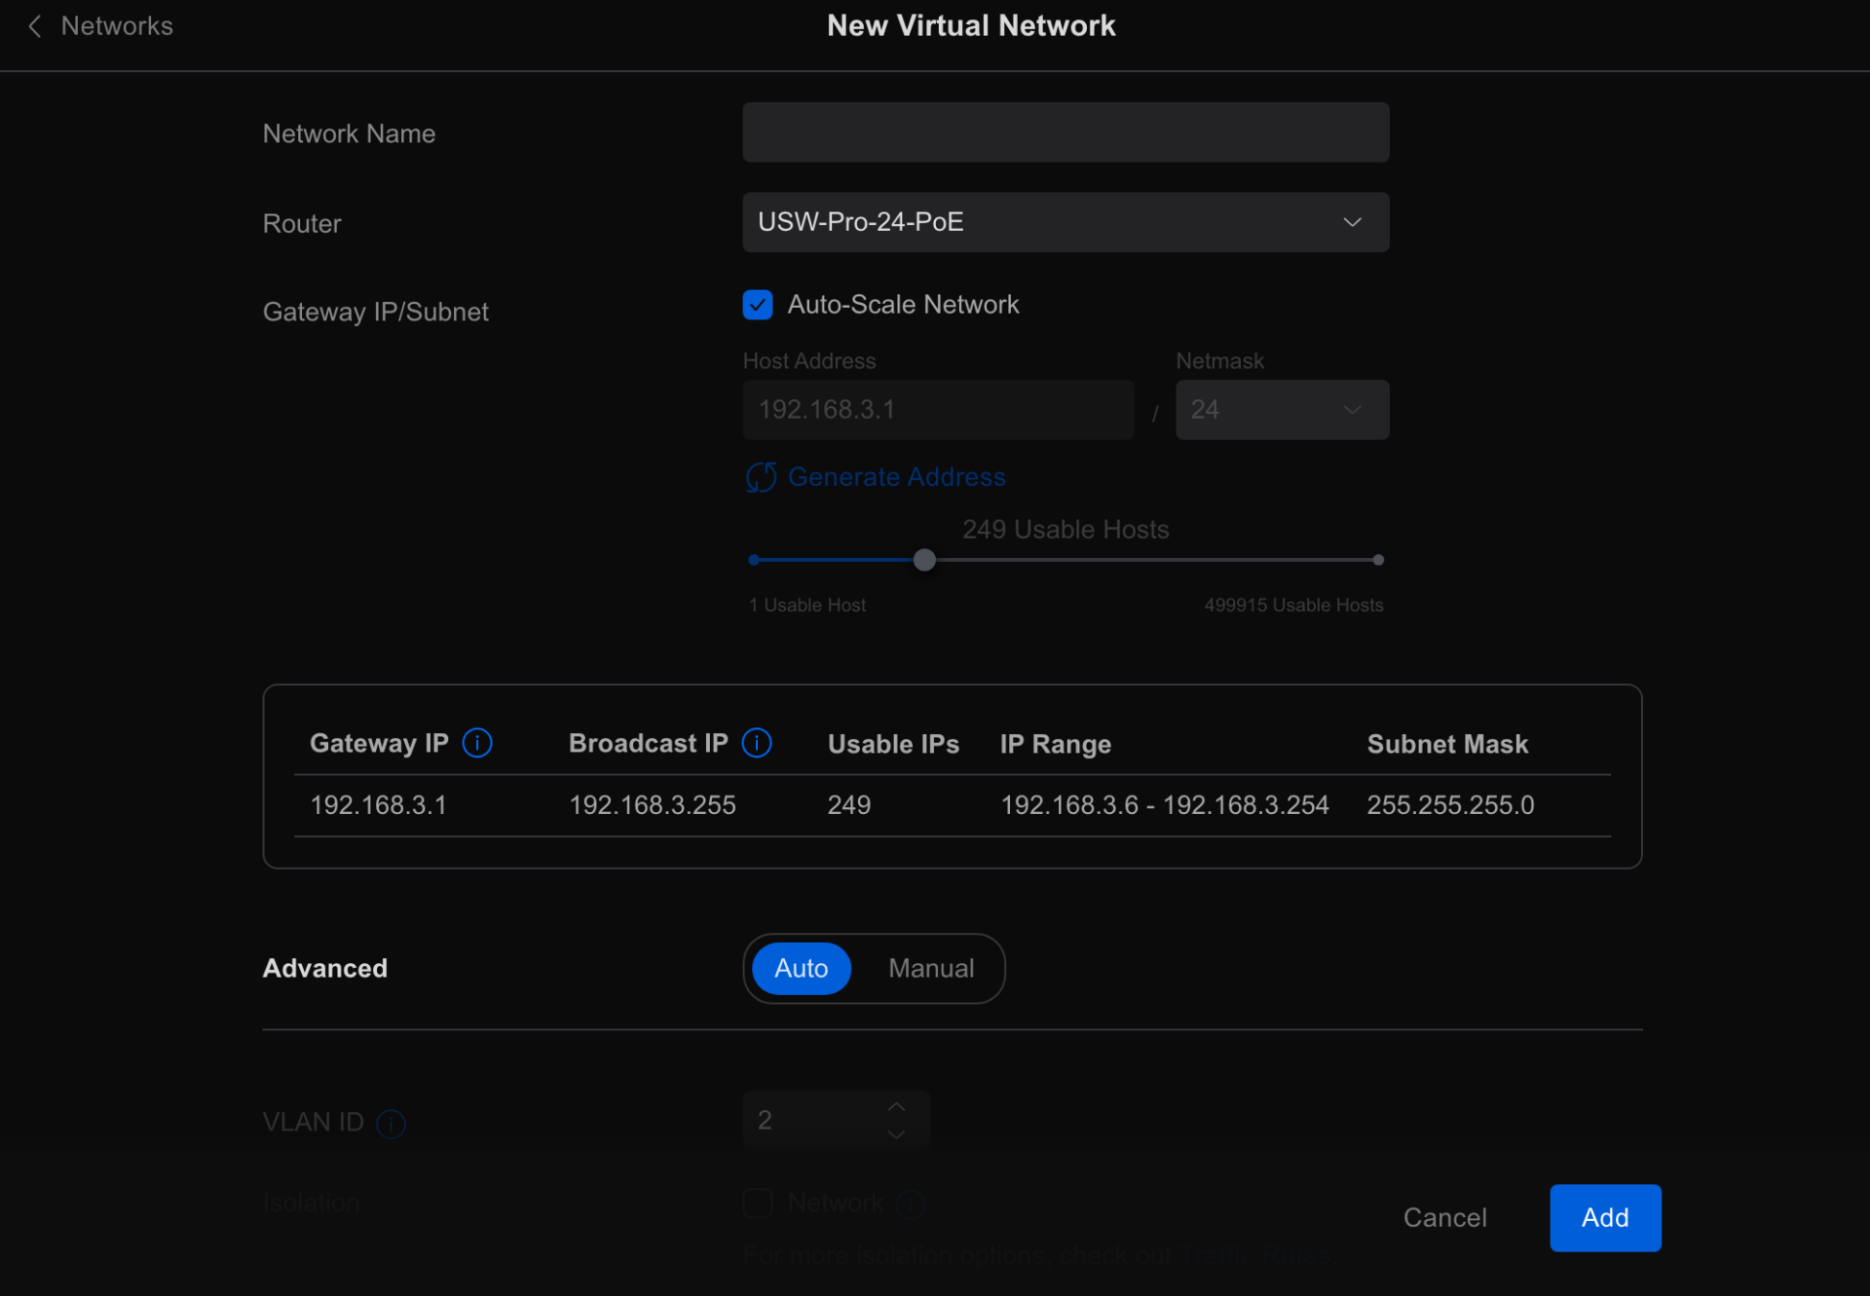The height and width of the screenshot is (1296, 1870).
Task: Click the Generate Address refresh icon
Action: (761, 476)
